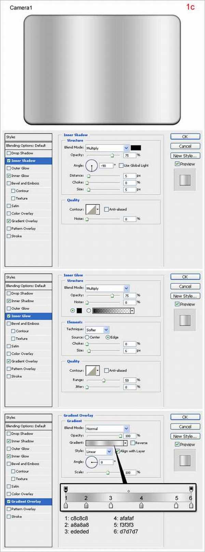
Task: Click New Style in the Gradient Overlay dialog
Action: coord(185,436)
